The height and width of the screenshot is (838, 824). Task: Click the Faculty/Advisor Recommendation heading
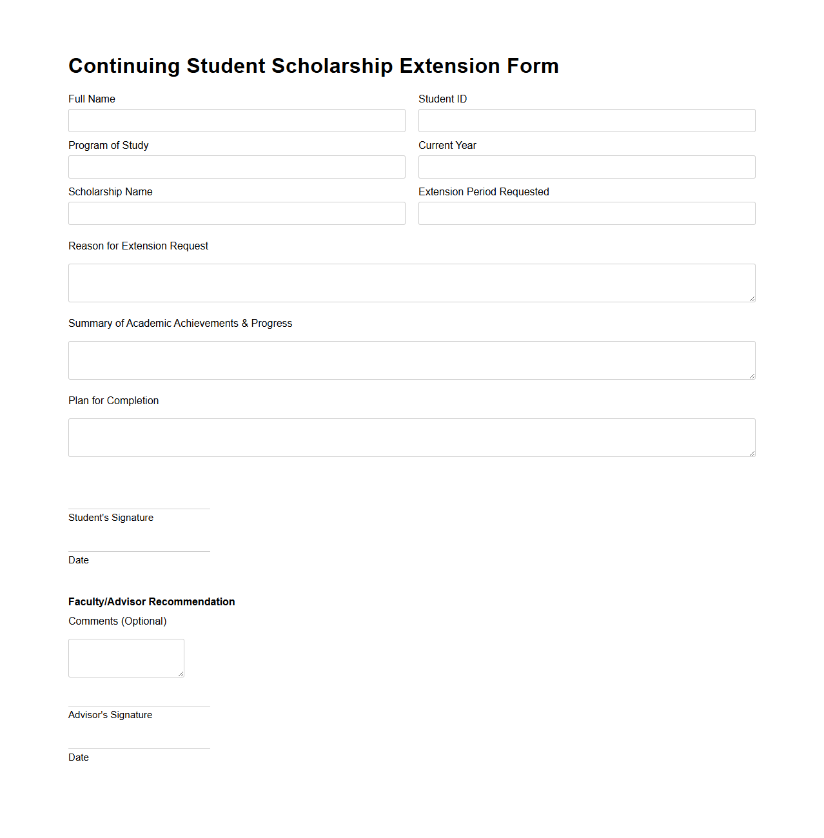click(152, 601)
